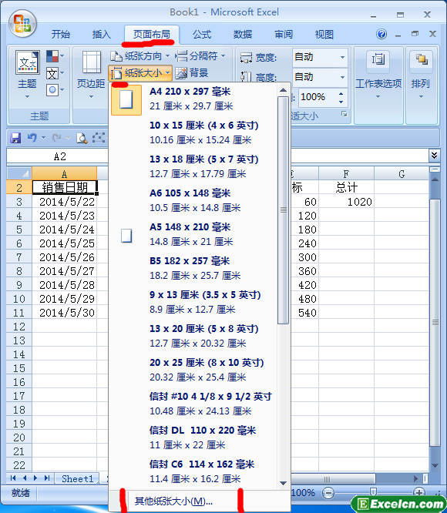Click zoom in plus button
This screenshot has width=447, height=513.
point(418,491)
